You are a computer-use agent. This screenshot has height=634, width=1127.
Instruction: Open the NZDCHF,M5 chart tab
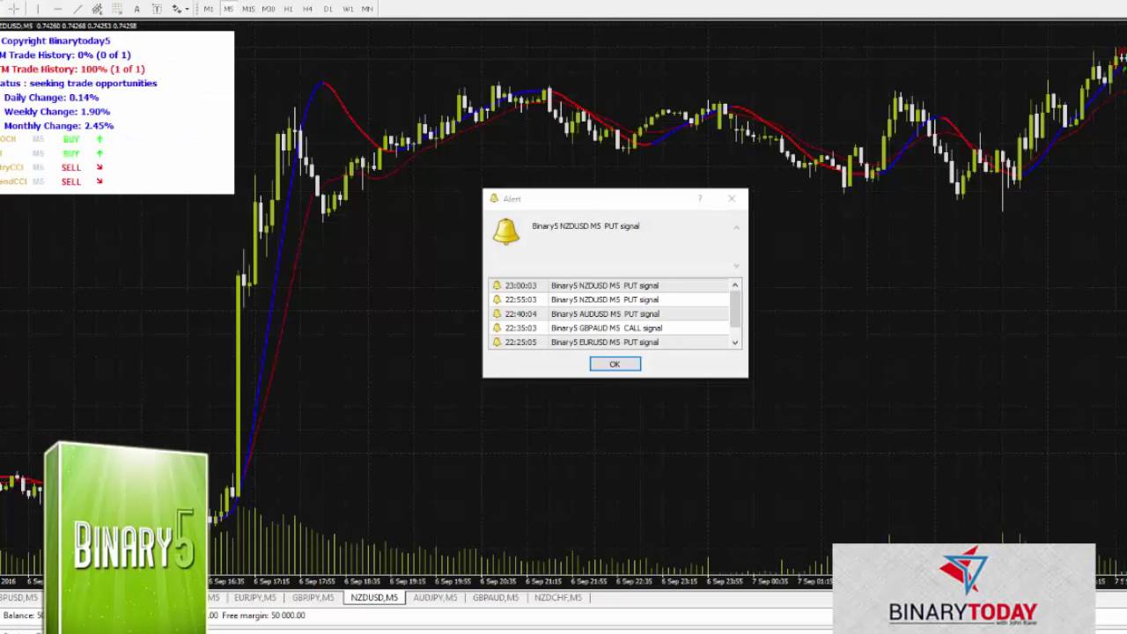click(x=557, y=598)
